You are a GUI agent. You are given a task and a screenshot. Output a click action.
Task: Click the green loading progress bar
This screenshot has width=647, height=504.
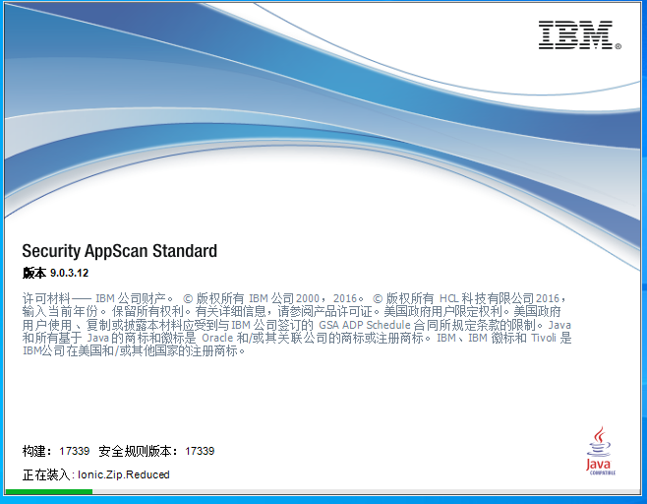(49, 491)
